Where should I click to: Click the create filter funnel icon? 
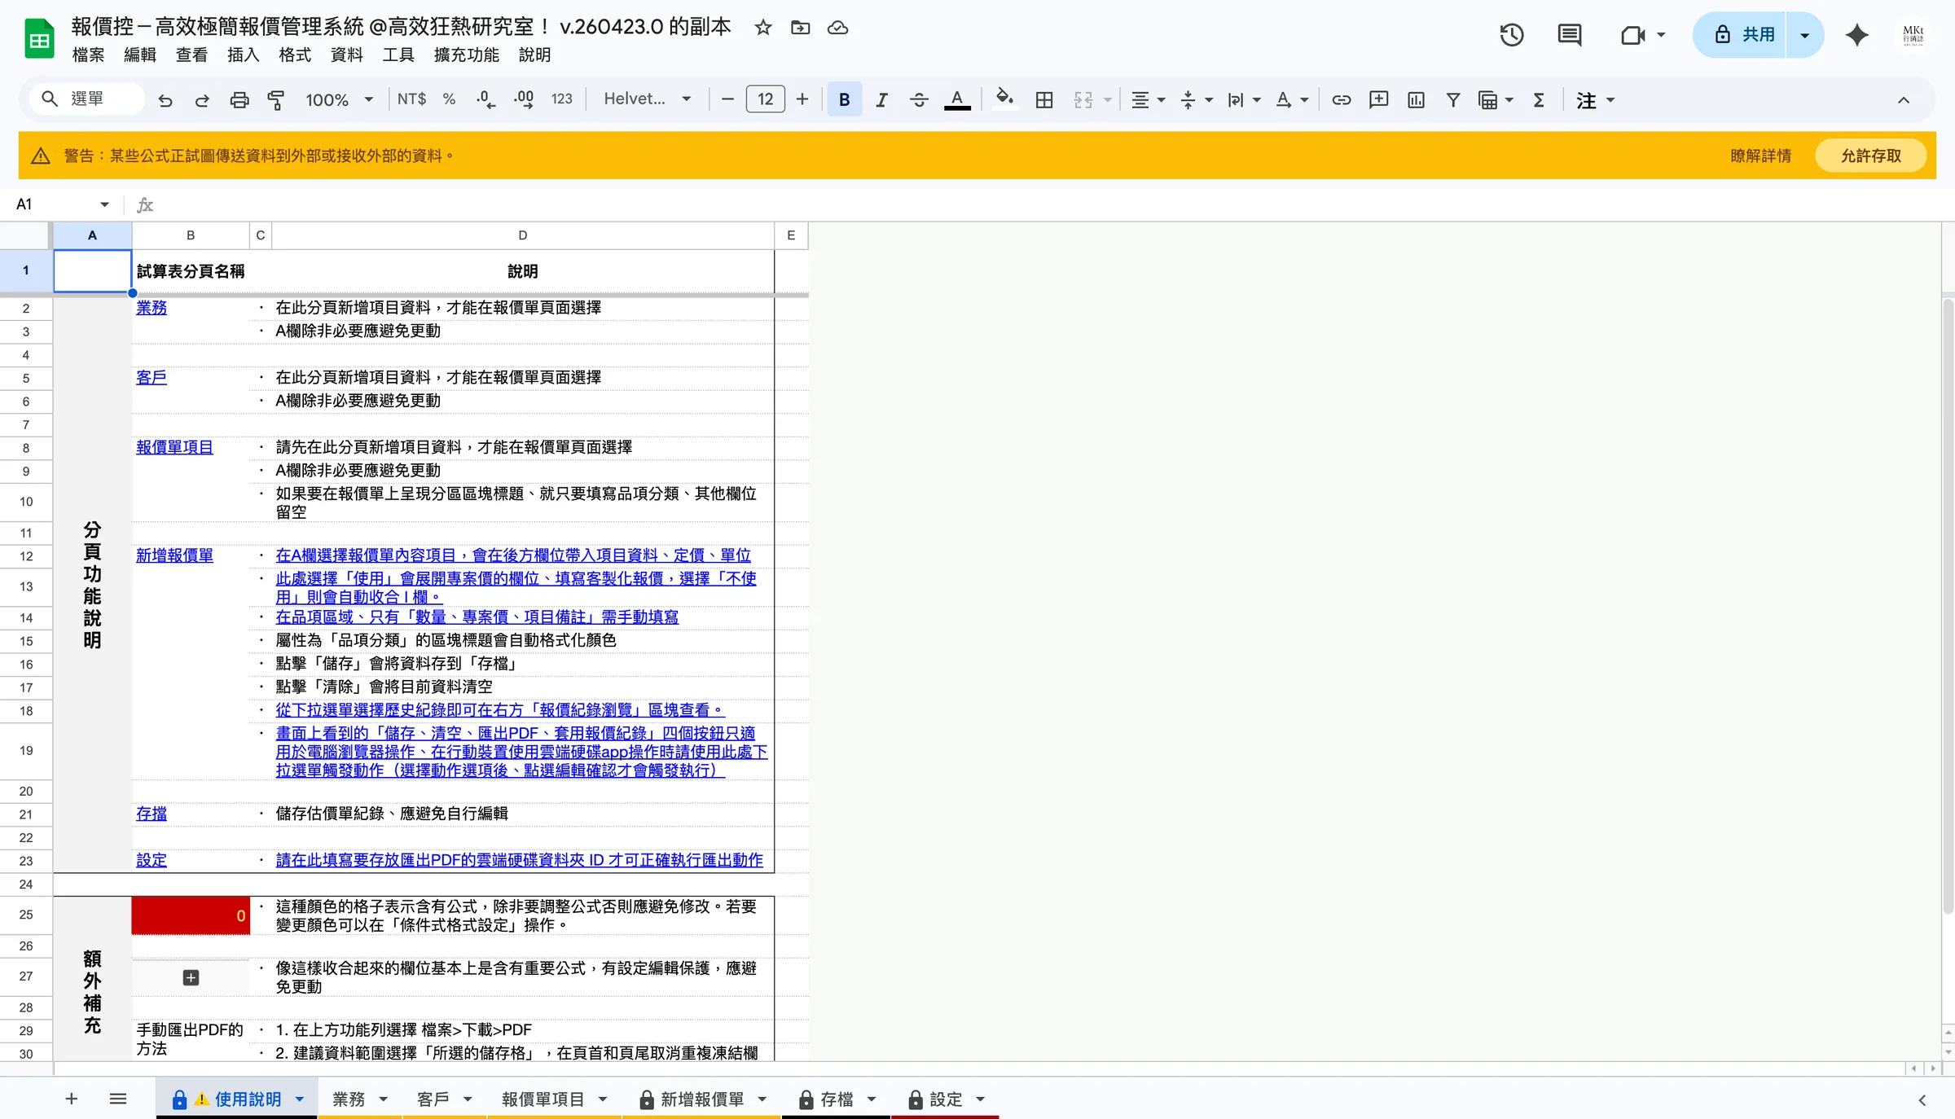coord(1453,99)
